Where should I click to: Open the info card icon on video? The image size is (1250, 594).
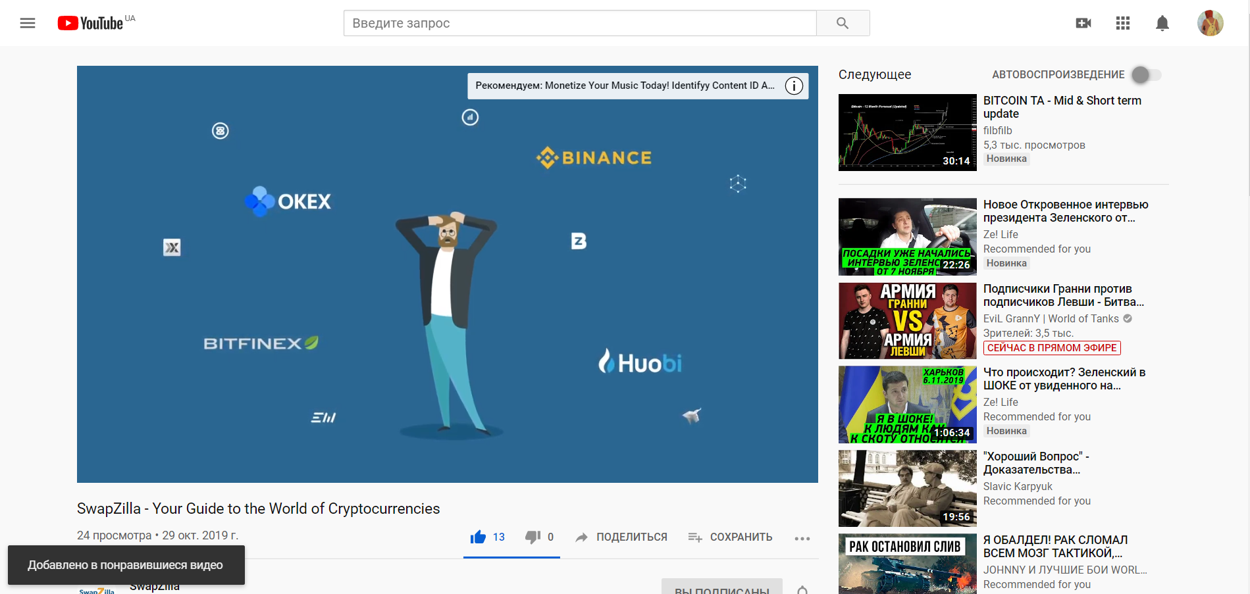tap(794, 86)
